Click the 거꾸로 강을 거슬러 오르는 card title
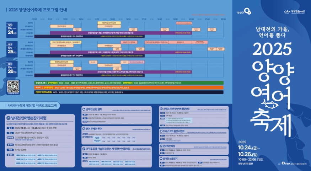 [x=108, y=149]
